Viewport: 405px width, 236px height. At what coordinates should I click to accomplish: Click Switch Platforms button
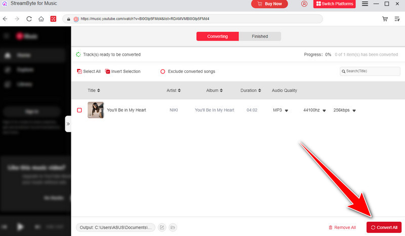click(335, 4)
